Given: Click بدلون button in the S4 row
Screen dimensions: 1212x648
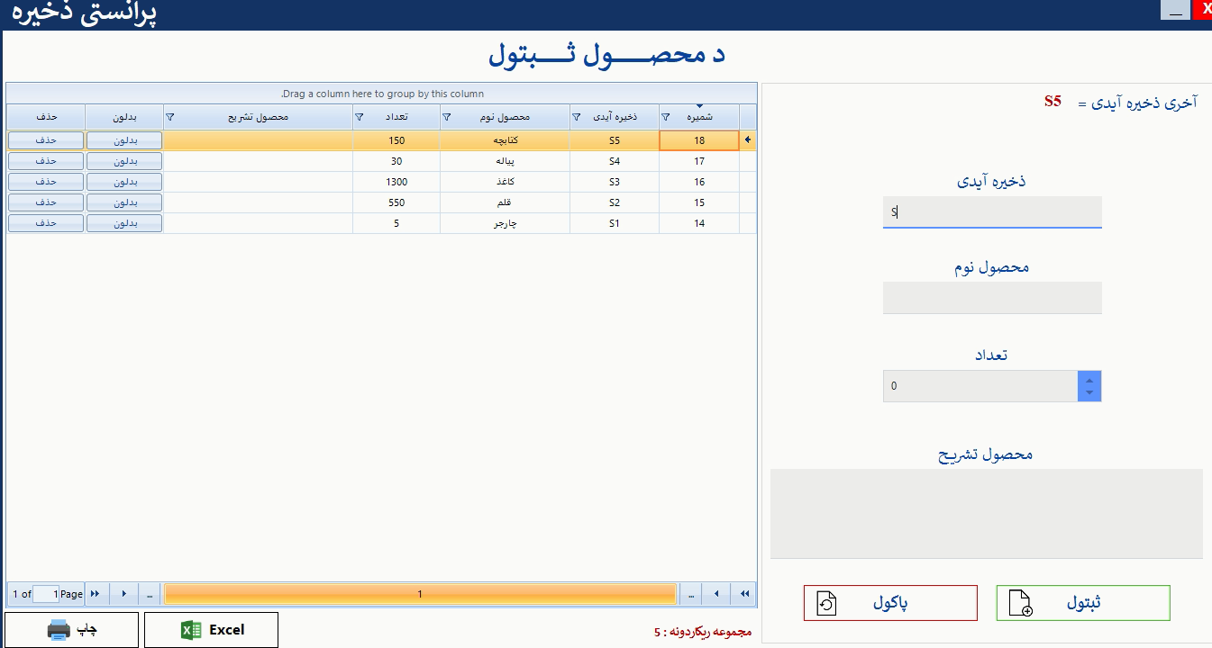Looking at the screenshot, I should coord(124,161).
